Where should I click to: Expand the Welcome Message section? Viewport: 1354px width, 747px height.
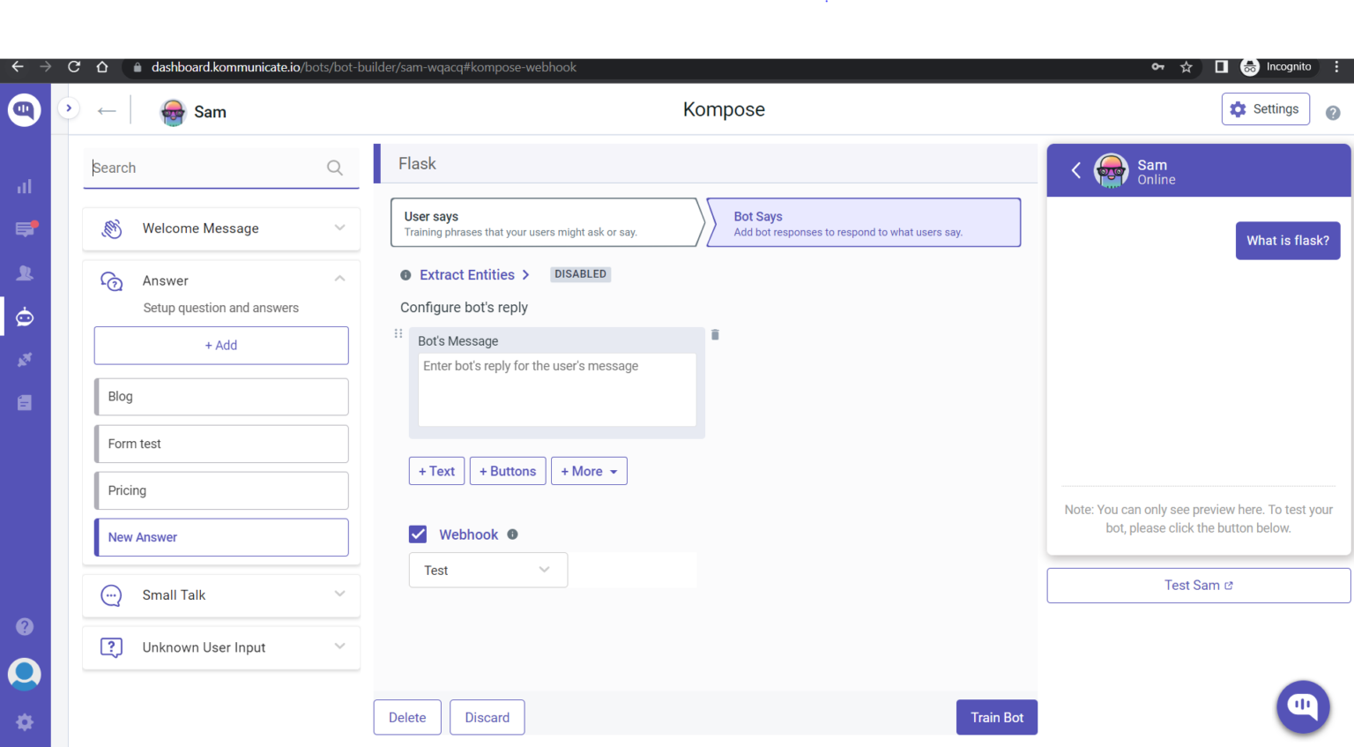[339, 228]
